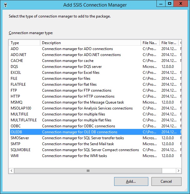Select the EXCEL connection manager type
The height and width of the screenshot is (194, 190).
95,73
